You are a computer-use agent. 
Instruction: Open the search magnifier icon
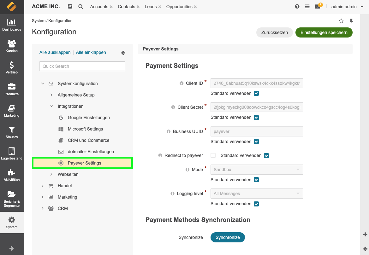click(x=80, y=7)
